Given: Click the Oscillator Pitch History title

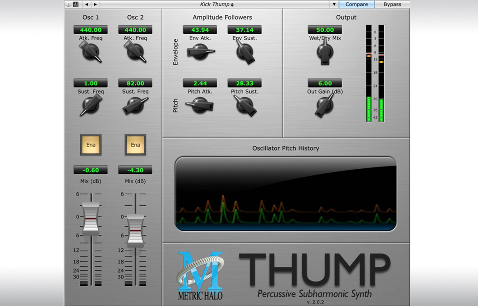Looking at the screenshot, I should pyautogui.click(x=285, y=148).
